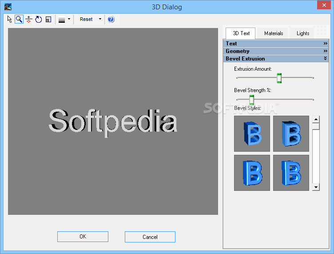Open the Lights tab
This screenshot has width=334, height=254.
pos(303,33)
